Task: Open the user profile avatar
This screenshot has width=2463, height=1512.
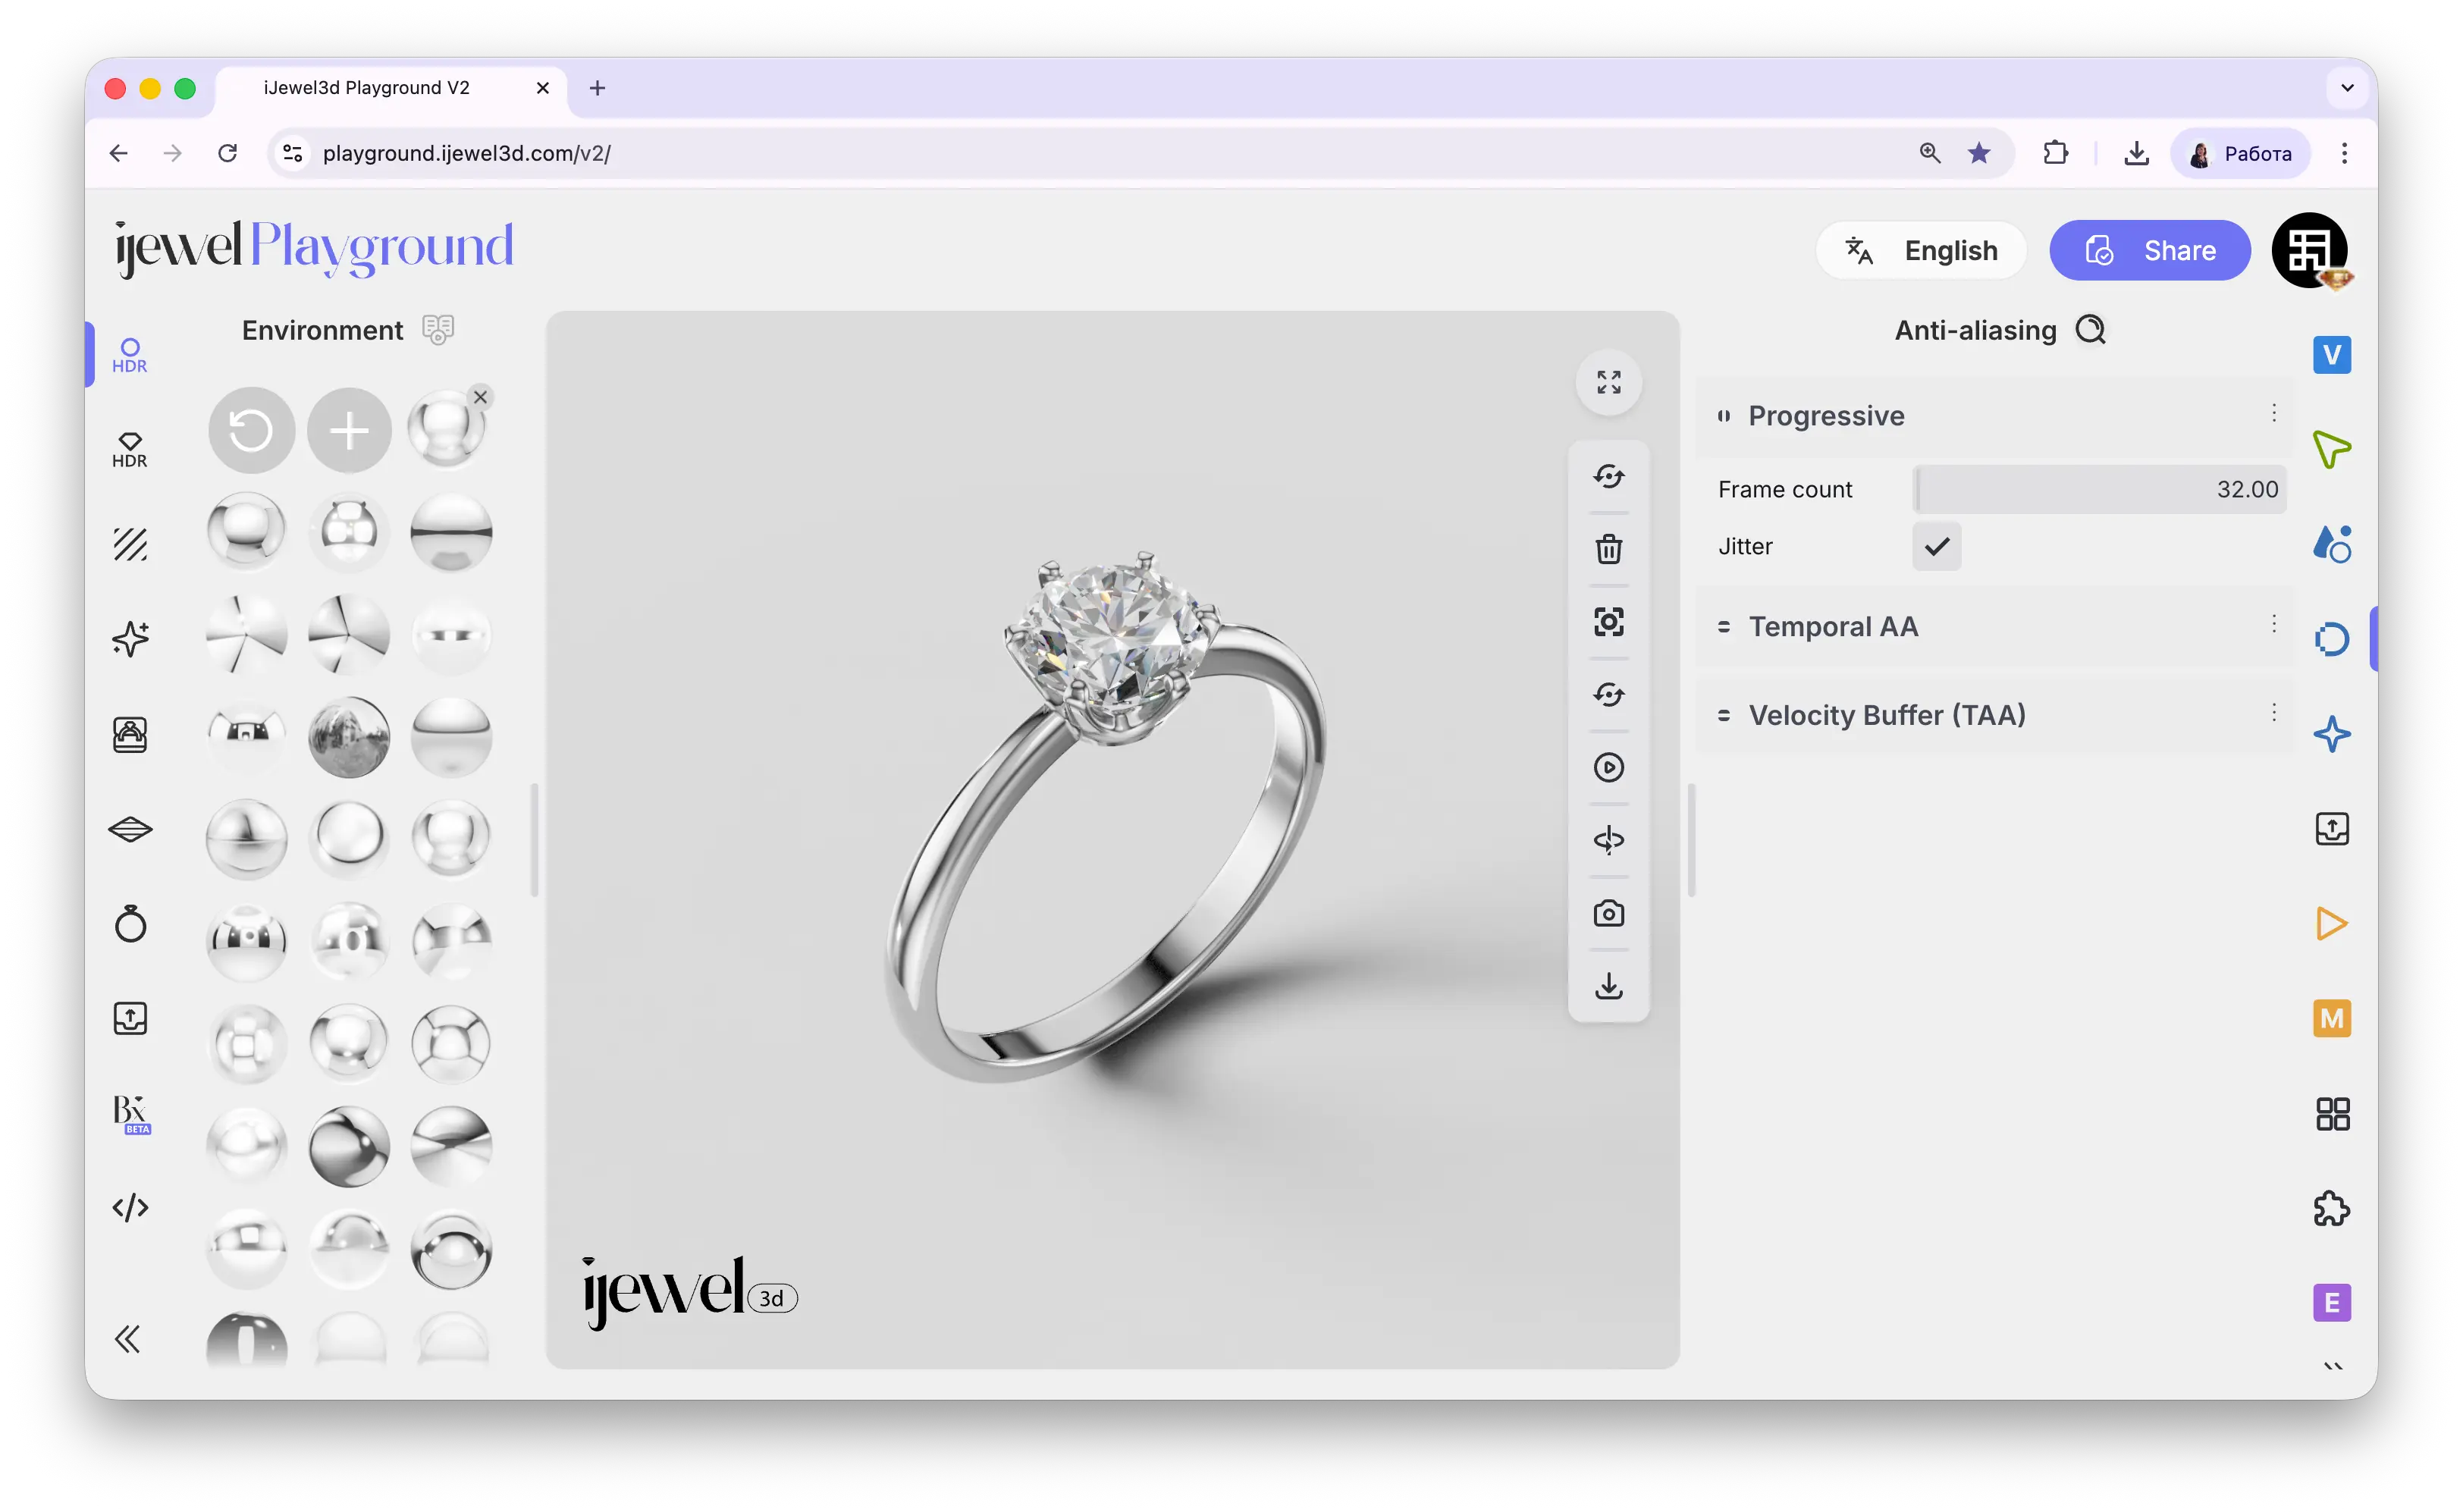Action: [x=2308, y=250]
